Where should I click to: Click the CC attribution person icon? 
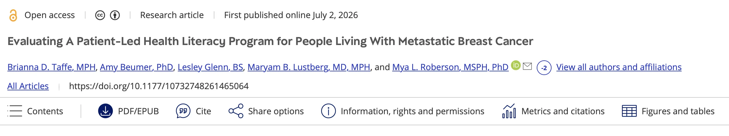click(115, 15)
